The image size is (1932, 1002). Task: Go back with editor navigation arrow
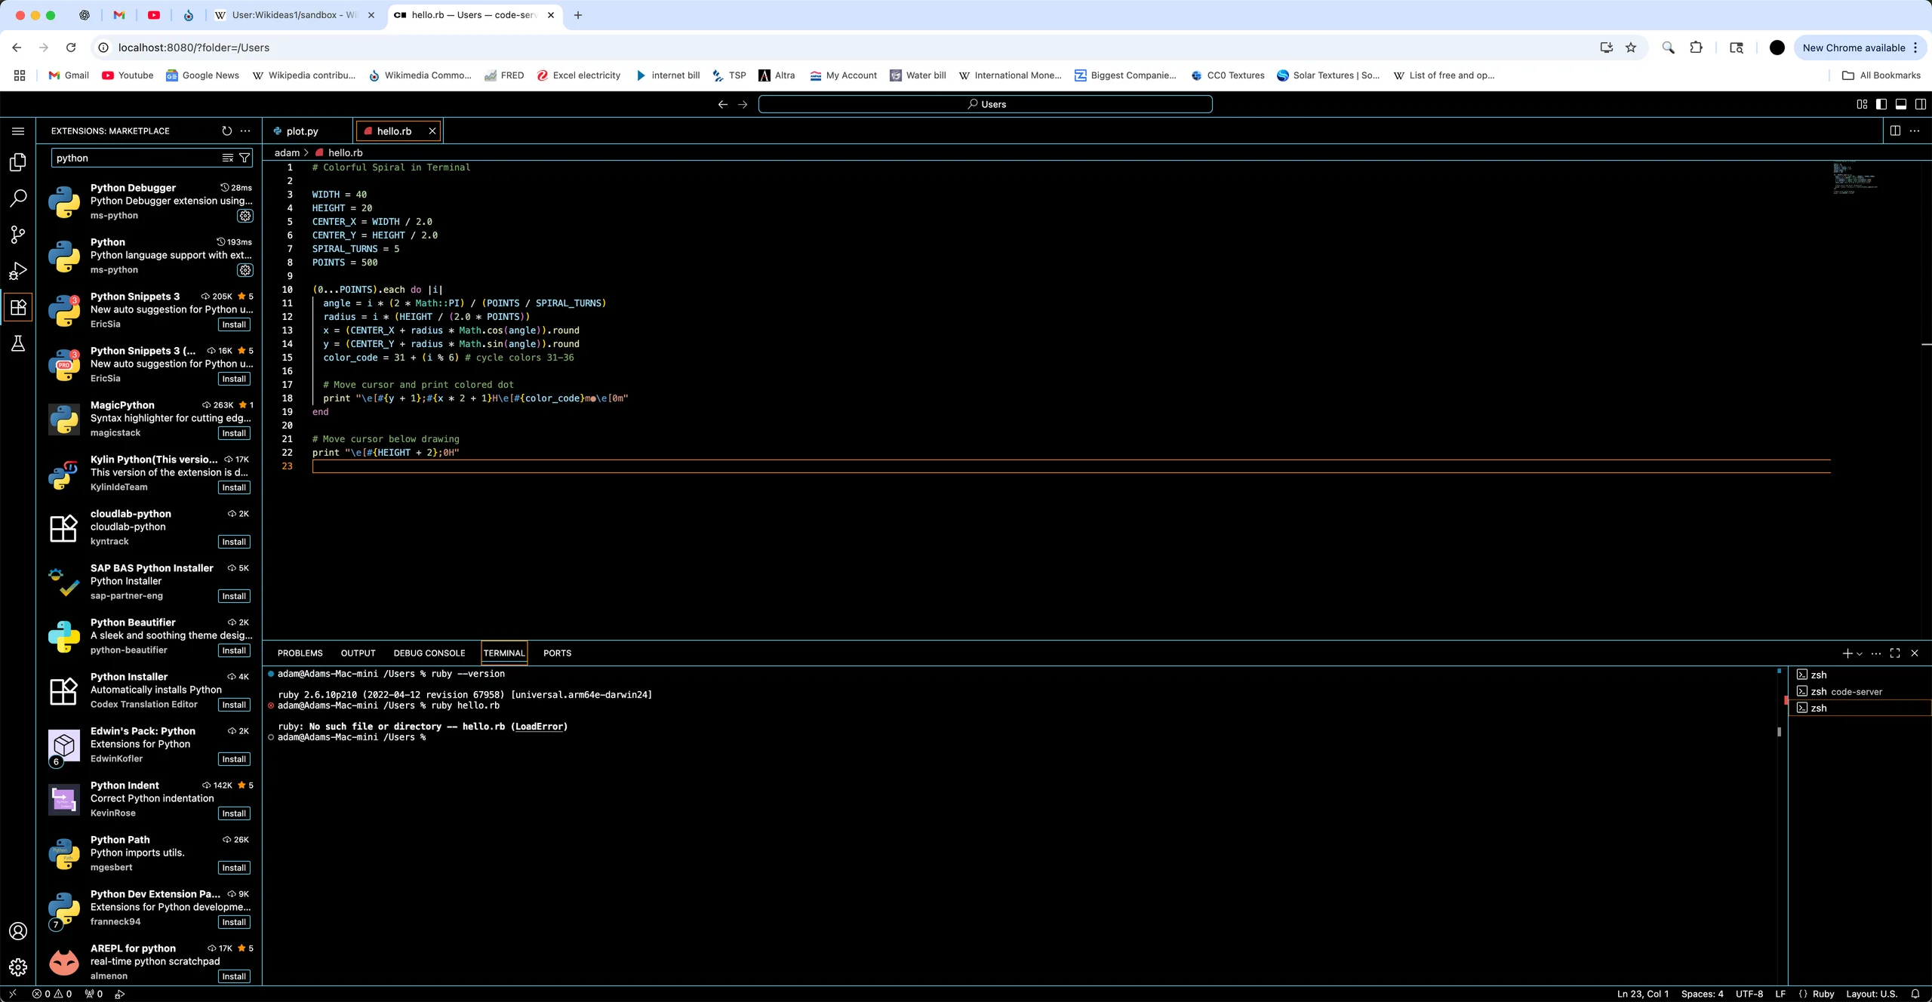click(x=722, y=104)
